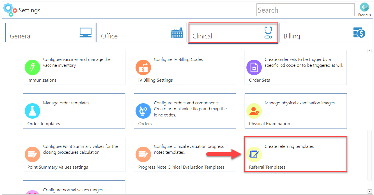Viewport: 374px width, 195px height.
Task: Click the IV Billing Settings icon
Action: [x=143, y=67]
